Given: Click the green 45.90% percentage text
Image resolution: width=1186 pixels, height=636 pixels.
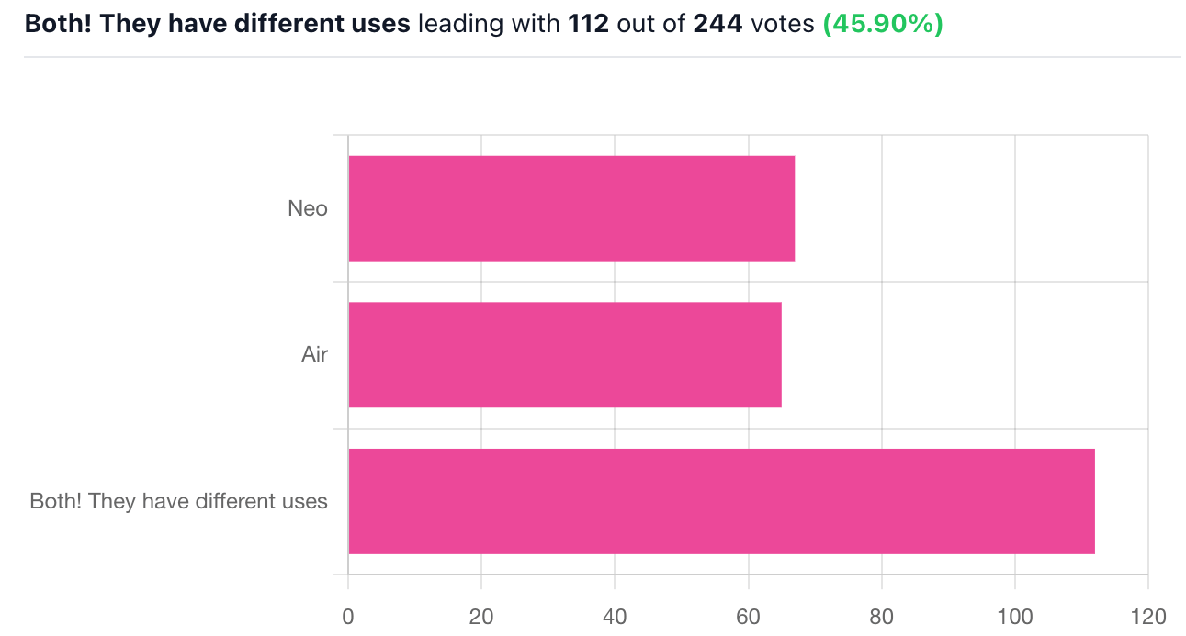Looking at the screenshot, I should [883, 24].
